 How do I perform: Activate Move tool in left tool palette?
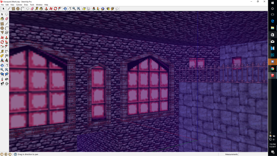(2, 38)
